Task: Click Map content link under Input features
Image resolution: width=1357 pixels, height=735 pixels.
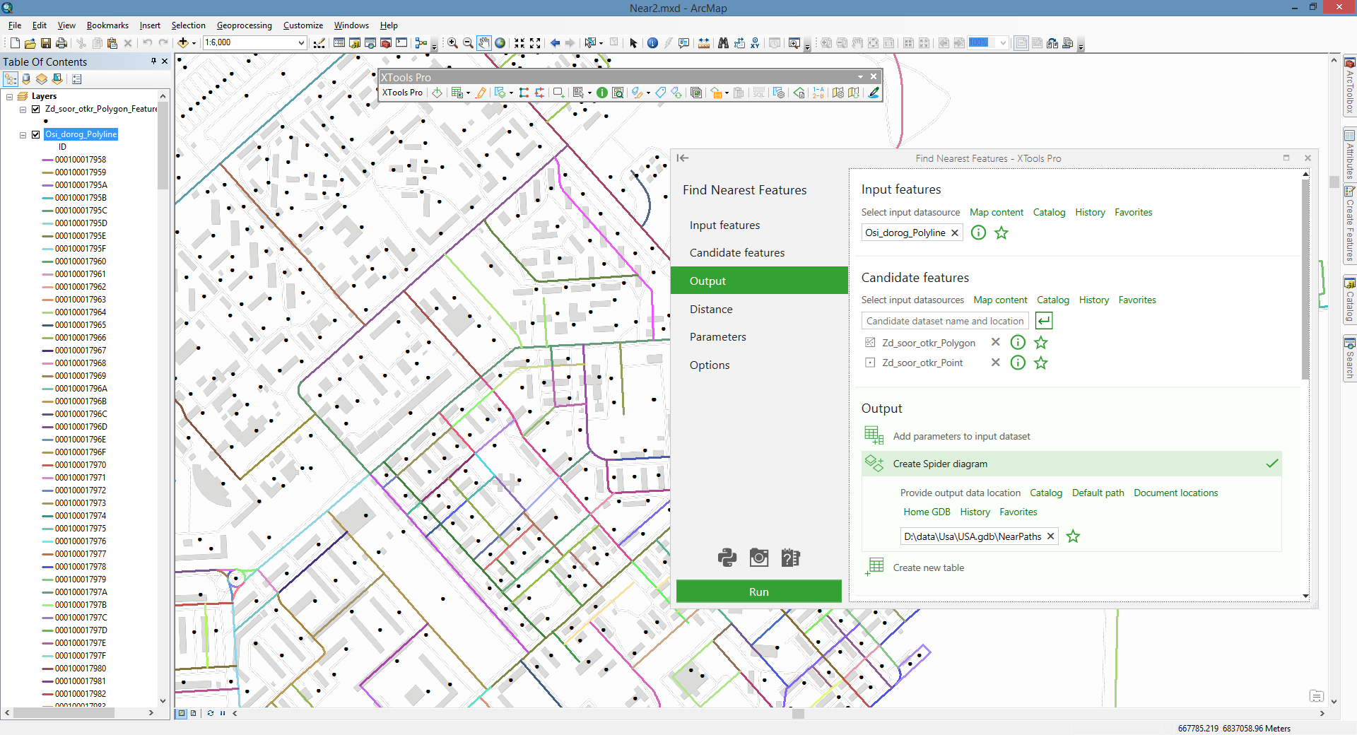Action: (996, 212)
